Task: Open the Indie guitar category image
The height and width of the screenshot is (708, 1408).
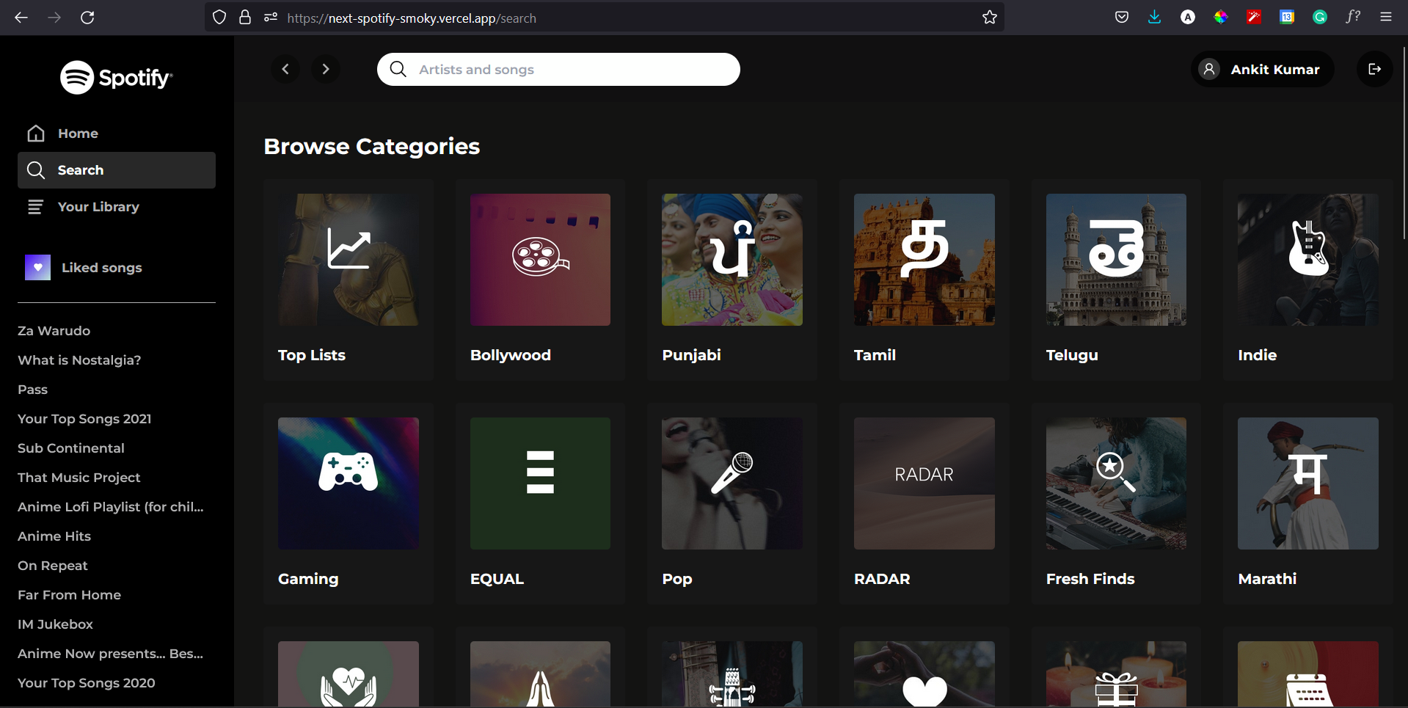Action: tap(1308, 260)
